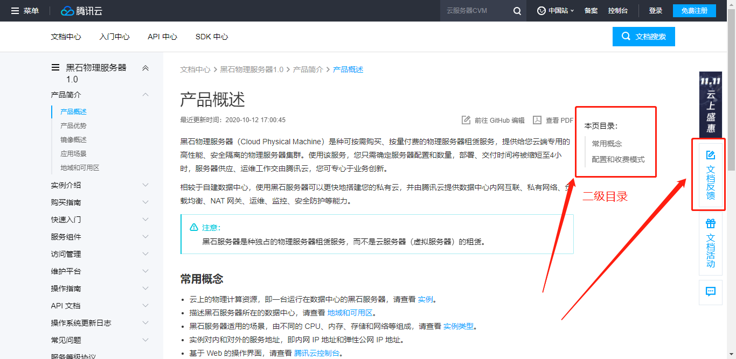Click the 文档活动 gift icon
This screenshot has width=736, height=359.
[711, 223]
